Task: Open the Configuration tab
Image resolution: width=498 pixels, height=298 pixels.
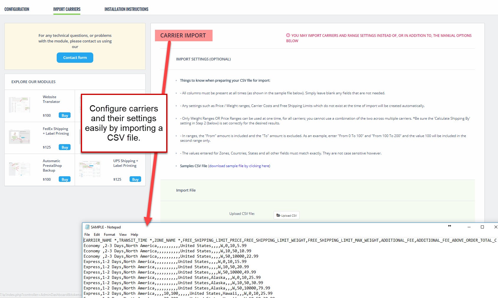Action: pyautogui.click(x=17, y=9)
